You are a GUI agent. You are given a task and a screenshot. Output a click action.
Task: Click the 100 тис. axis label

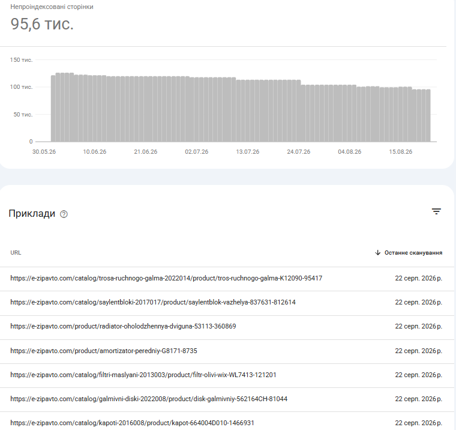(x=21, y=87)
